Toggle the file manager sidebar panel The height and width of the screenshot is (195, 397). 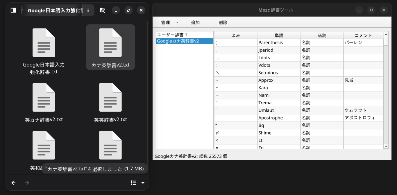(x=13, y=10)
